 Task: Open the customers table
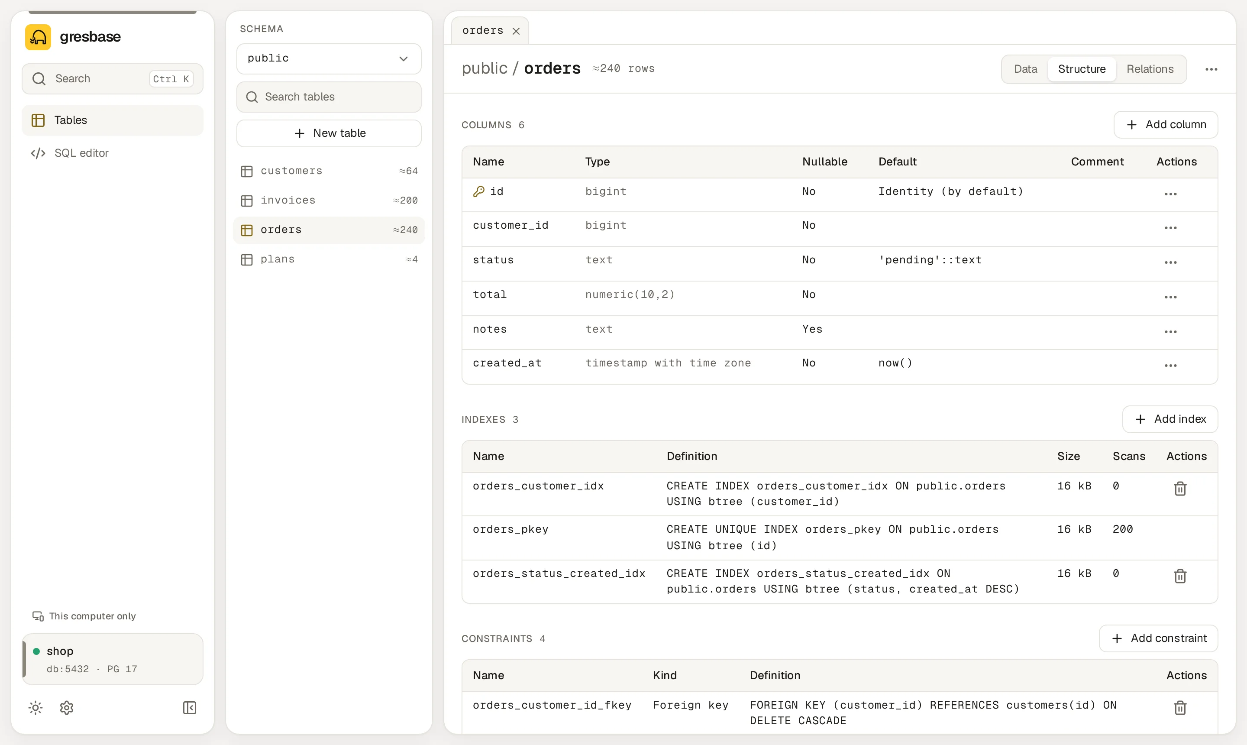[329, 171]
